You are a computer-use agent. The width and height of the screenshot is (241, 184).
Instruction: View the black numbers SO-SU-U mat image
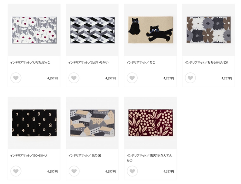(34, 123)
